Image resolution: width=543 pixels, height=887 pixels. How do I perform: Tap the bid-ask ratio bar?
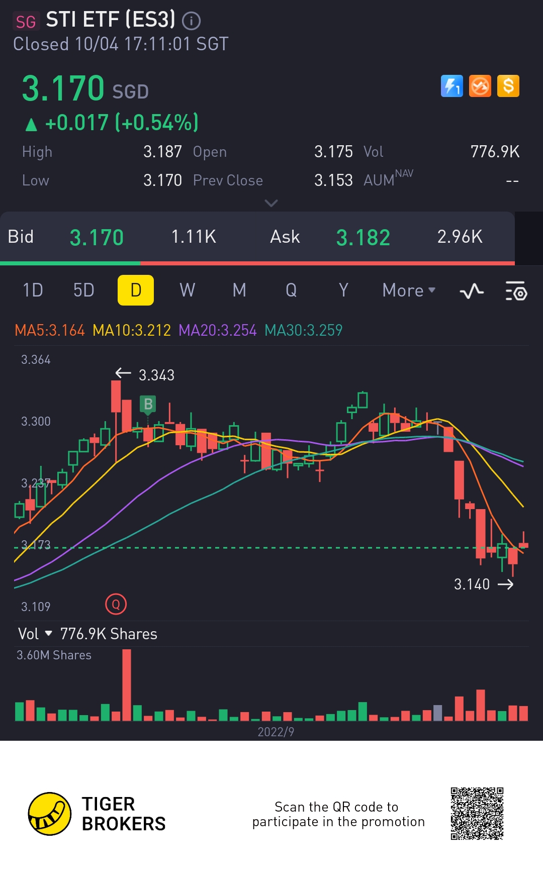pos(257,263)
